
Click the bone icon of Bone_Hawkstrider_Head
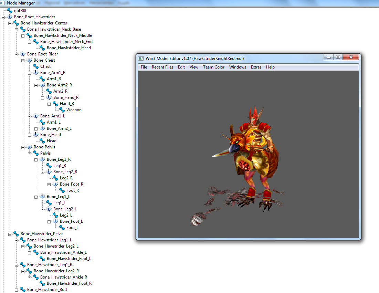42,48
